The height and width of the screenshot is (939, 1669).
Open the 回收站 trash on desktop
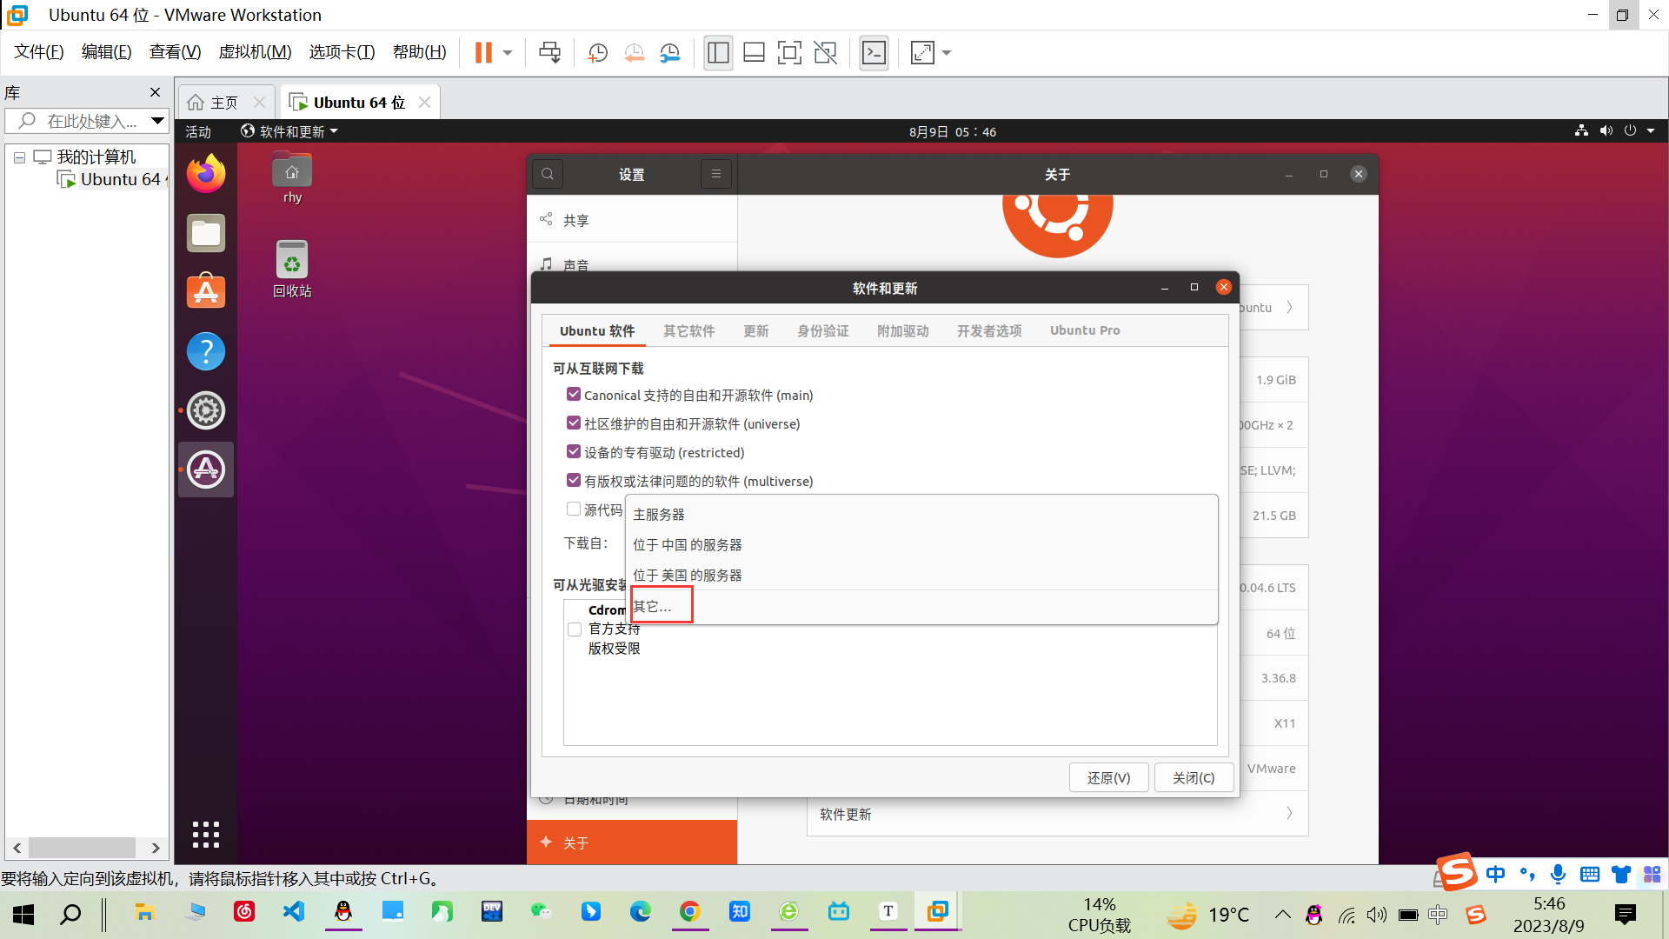(292, 270)
